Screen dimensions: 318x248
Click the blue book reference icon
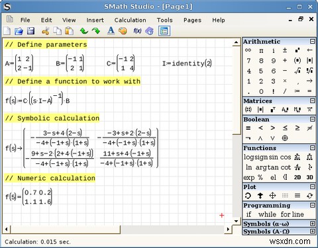coord(150,31)
